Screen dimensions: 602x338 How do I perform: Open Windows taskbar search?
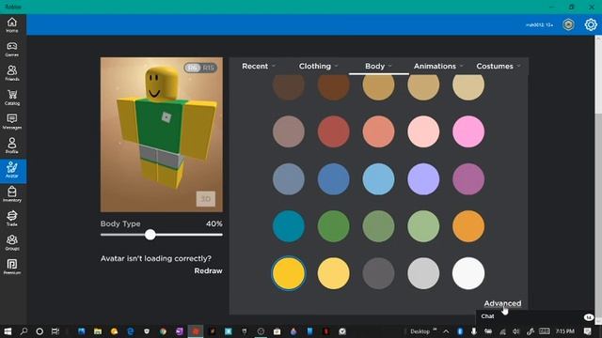point(24,331)
